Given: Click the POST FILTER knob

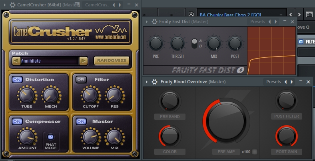Looking at the screenshot, I should point(287,101).
